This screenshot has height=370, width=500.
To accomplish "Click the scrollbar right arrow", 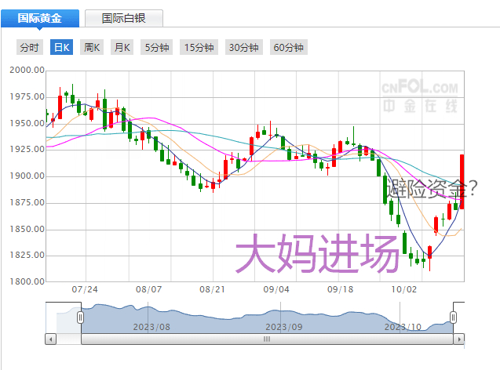I will coord(459,339).
